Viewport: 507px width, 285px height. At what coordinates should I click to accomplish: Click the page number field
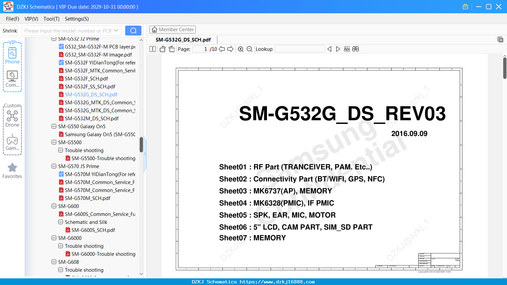(201, 49)
